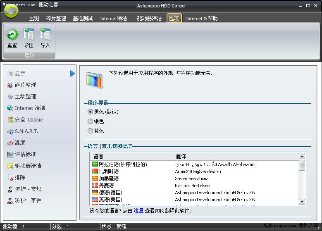This screenshot has width=322, height=231.
Task: Click the Danish flag for 丹麦语
Action: tap(95, 185)
